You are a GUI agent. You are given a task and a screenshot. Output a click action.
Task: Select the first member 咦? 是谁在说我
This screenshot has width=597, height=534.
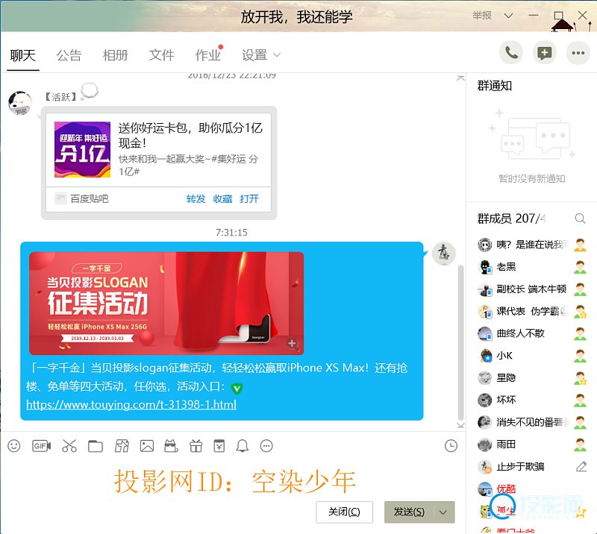click(531, 245)
